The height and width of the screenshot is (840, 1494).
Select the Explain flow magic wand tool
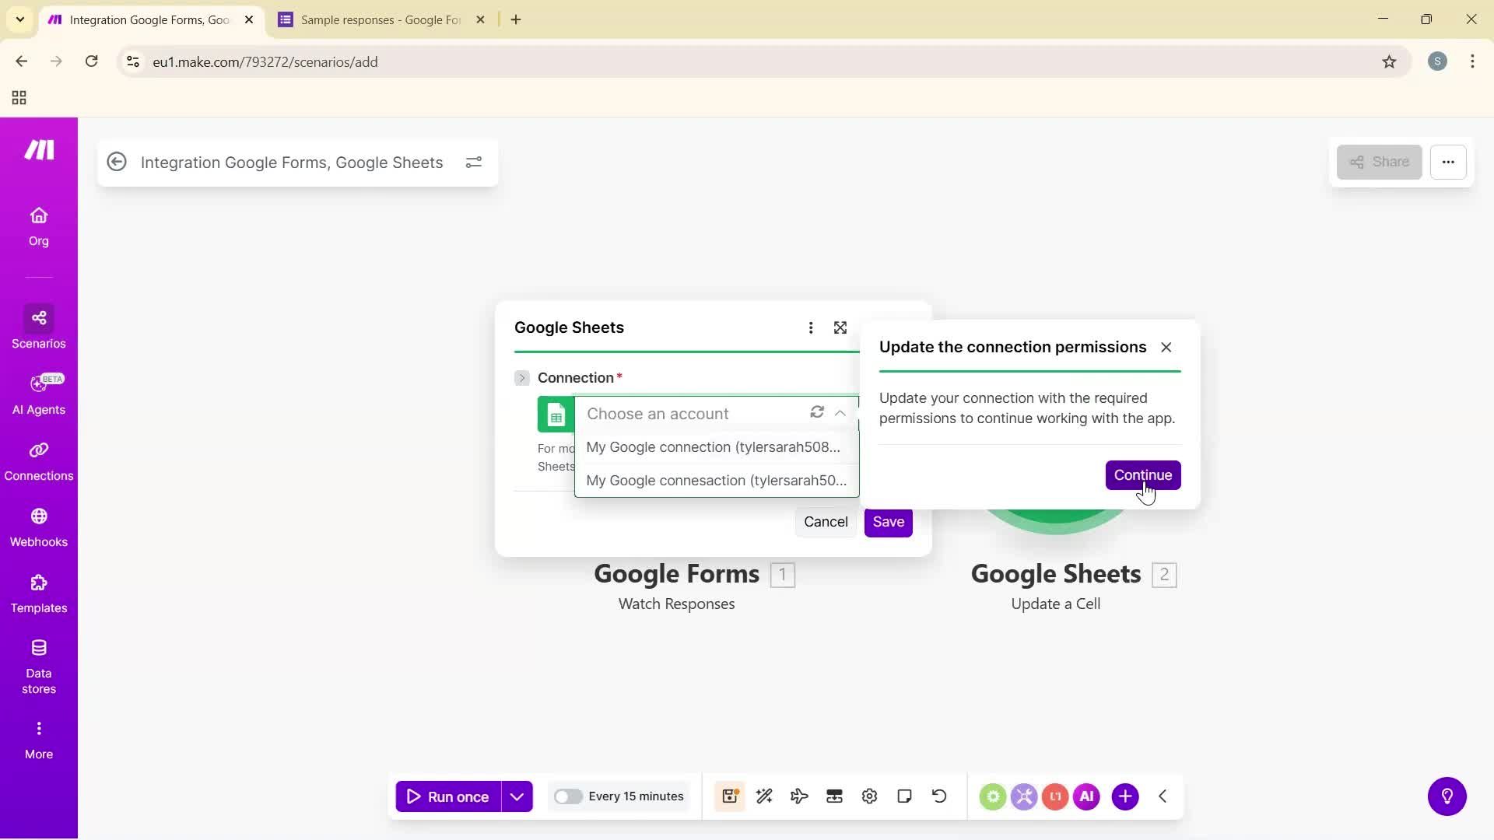[764, 796]
